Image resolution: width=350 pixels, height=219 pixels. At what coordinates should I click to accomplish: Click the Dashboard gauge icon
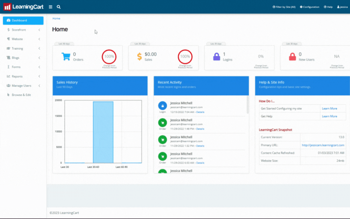pos(8,20)
